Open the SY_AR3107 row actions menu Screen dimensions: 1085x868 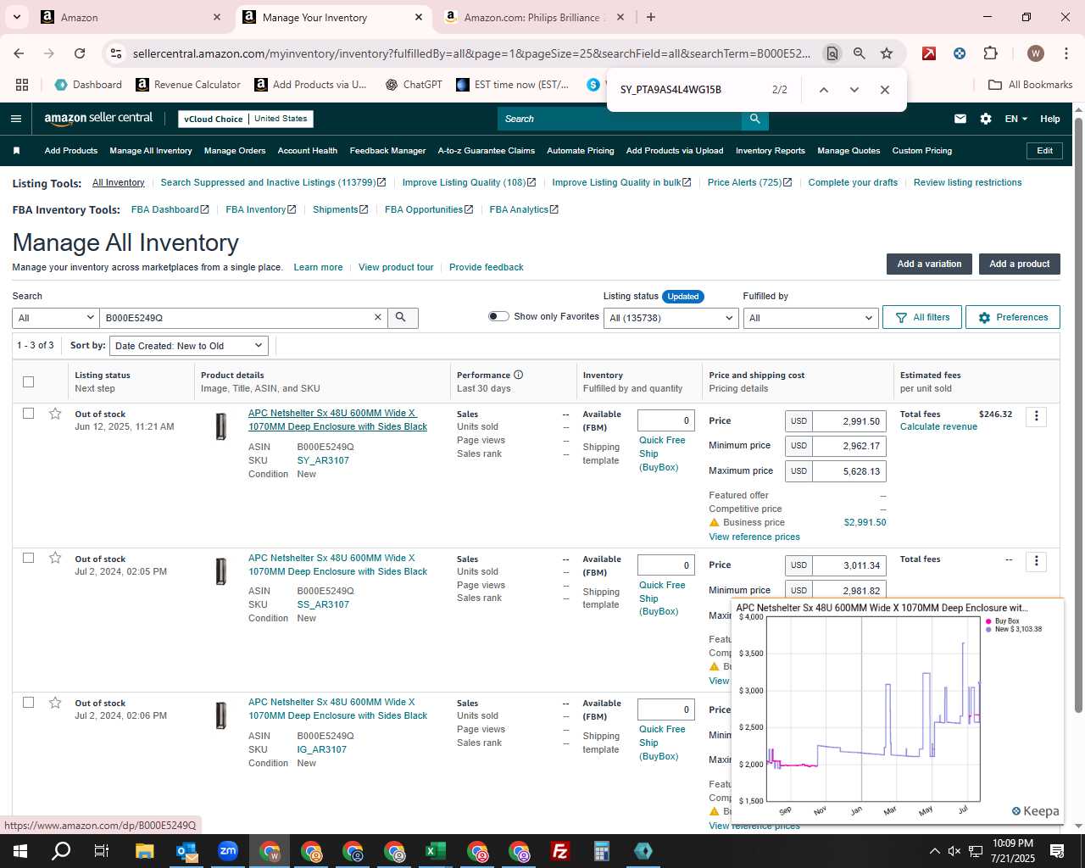coord(1036,416)
